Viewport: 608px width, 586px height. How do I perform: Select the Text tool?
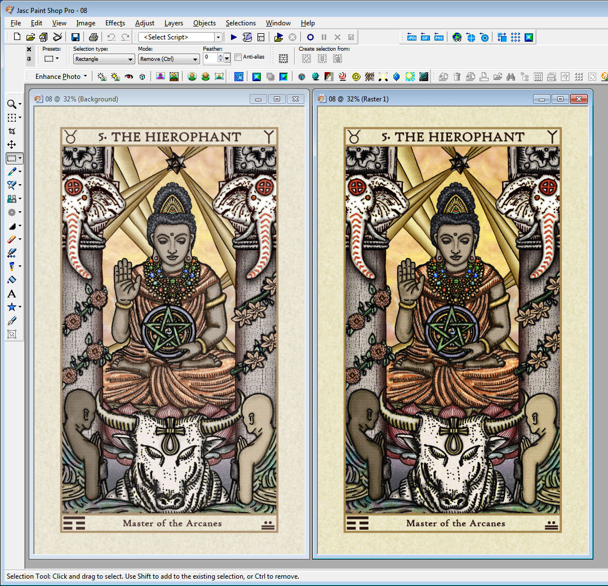point(11,294)
